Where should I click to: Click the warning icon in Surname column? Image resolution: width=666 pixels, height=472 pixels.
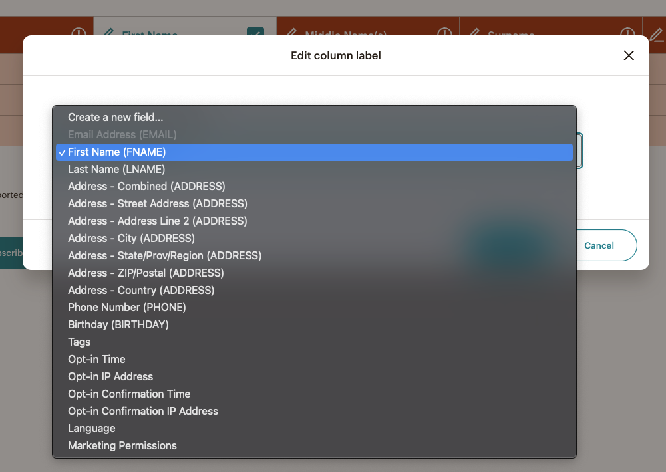point(627,32)
